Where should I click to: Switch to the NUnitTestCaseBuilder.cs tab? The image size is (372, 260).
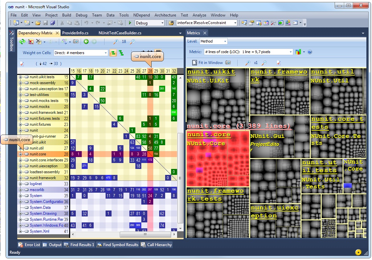120,33
